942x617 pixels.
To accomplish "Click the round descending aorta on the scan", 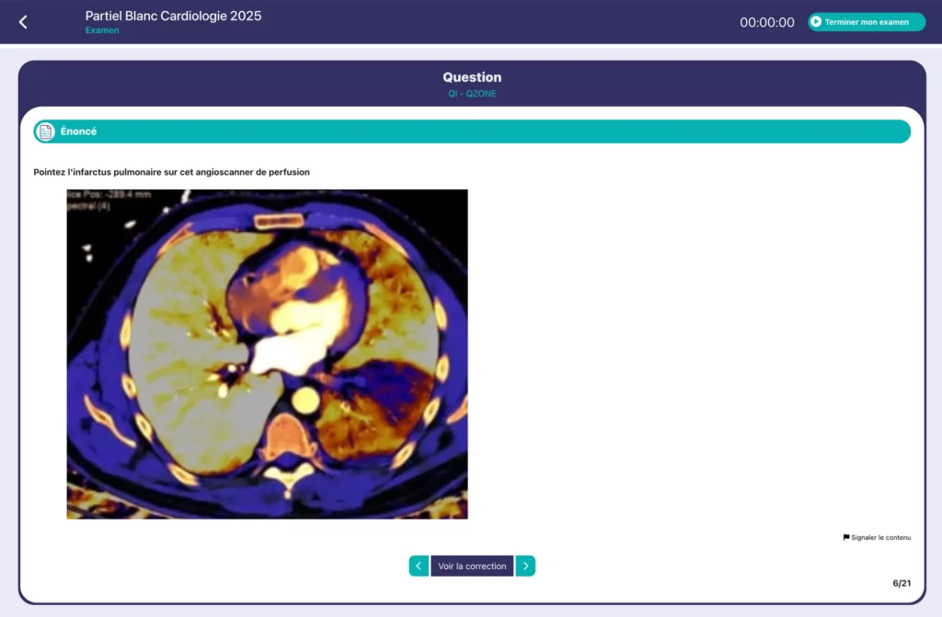I will point(304,400).
